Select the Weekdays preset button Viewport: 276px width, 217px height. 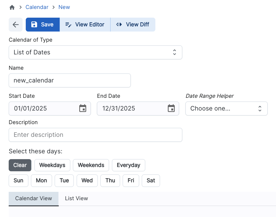click(x=52, y=165)
